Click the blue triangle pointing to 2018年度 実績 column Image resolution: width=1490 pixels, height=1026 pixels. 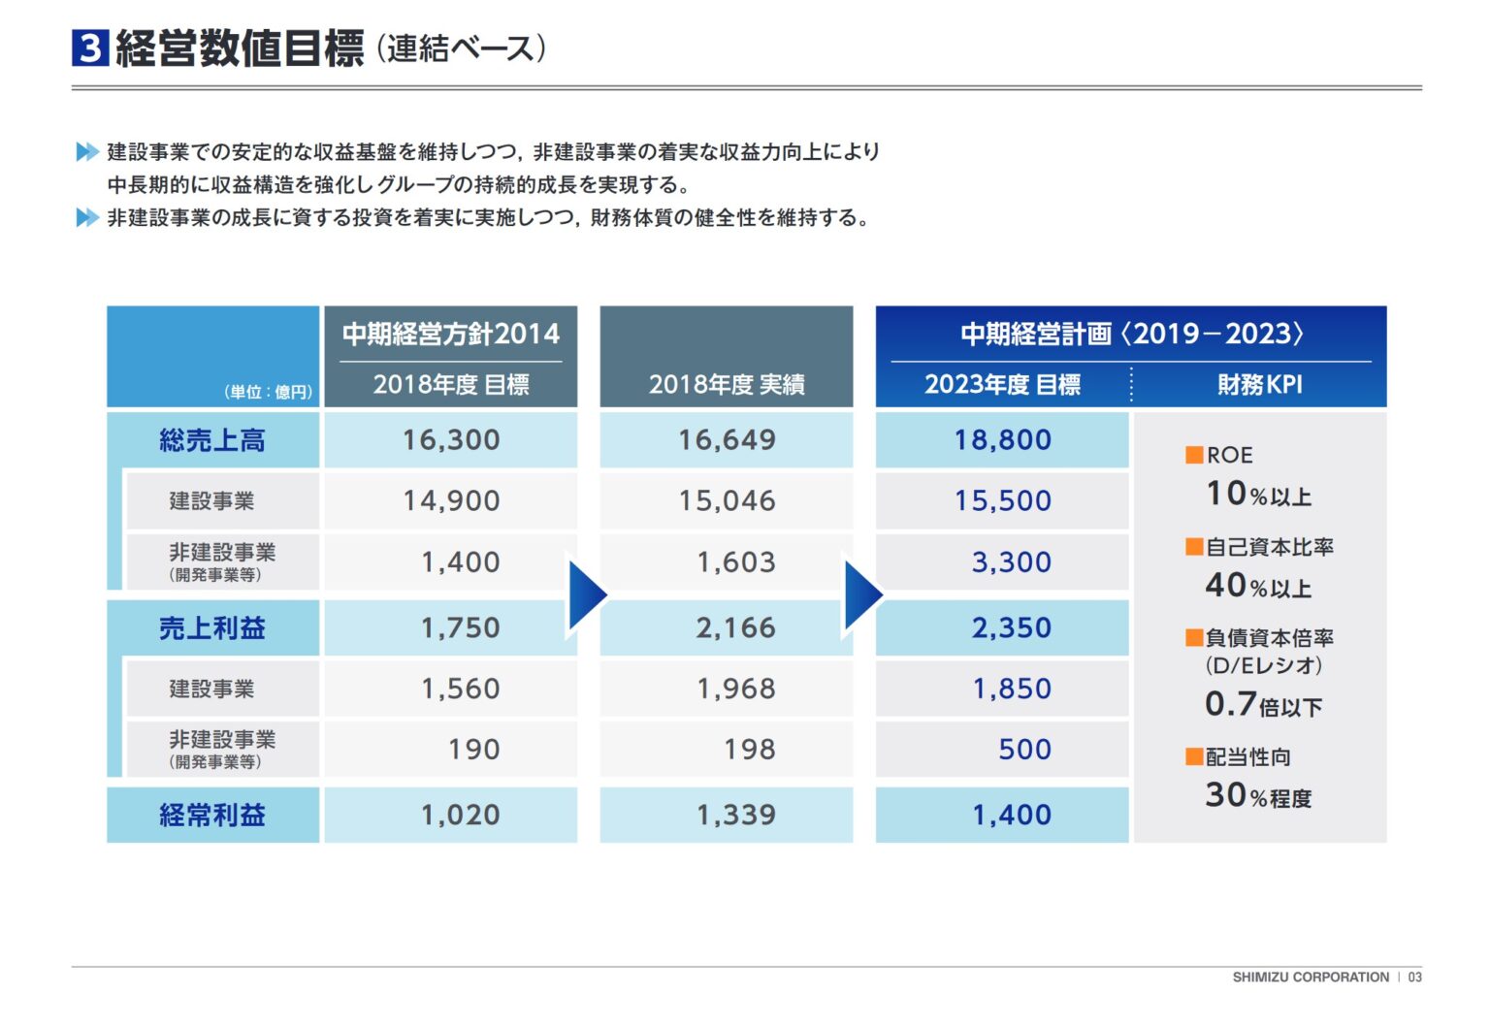tap(588, 594)
